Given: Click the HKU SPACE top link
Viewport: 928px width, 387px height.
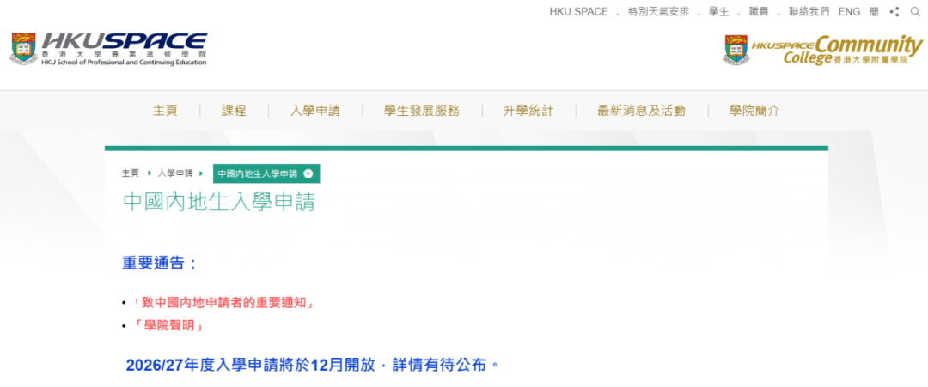Looking at the screenshot, I should click(x=578, y=12).
